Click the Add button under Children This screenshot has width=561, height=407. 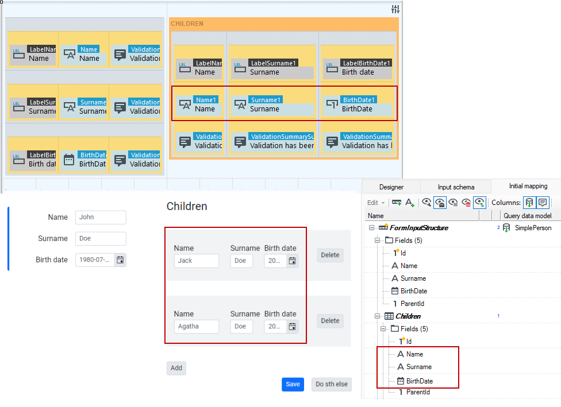click(x=176, y=368)
